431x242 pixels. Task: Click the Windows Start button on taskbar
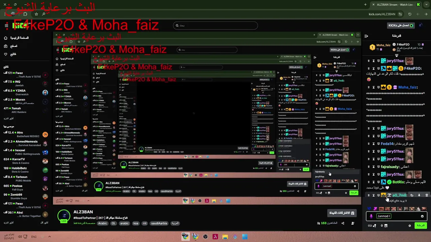click(245, 237)
